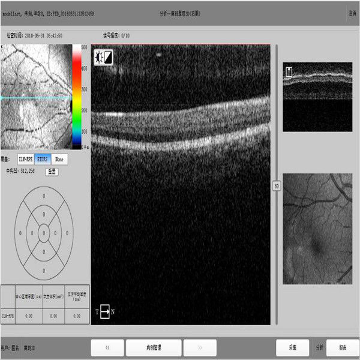Click the small icon on the OCT thumbnail
The image size is (360, 360).
pos(289,72)
